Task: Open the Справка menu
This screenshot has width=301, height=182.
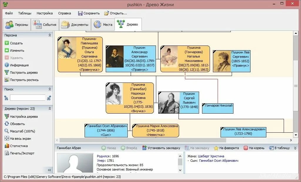Action: (65, 13)
